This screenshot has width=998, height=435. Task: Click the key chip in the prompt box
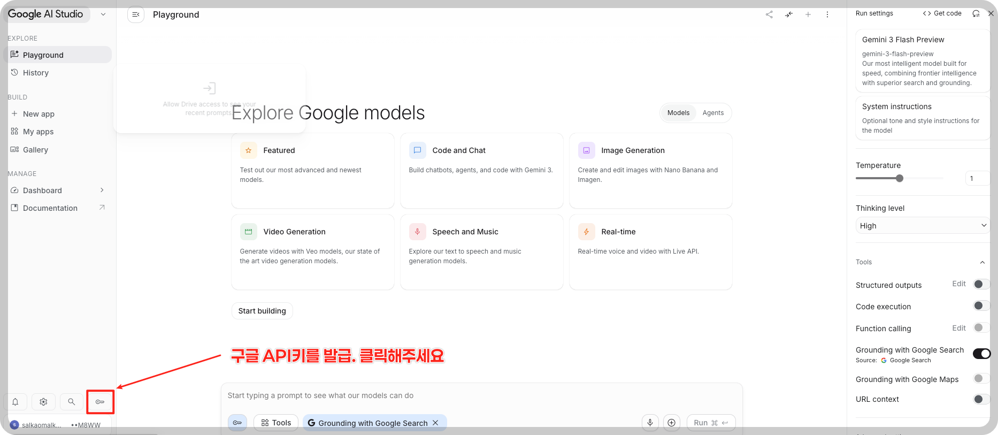pyautogui.click(x=237, y=423)
